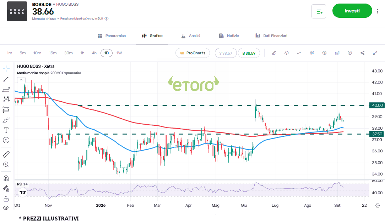This screenshot has height=222, width=385.
Task: Select the 4h timeframe
Action: [x=94, y=53]
